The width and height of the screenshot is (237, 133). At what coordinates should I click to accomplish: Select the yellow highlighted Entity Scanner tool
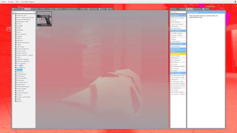click(x=178, y=54)
